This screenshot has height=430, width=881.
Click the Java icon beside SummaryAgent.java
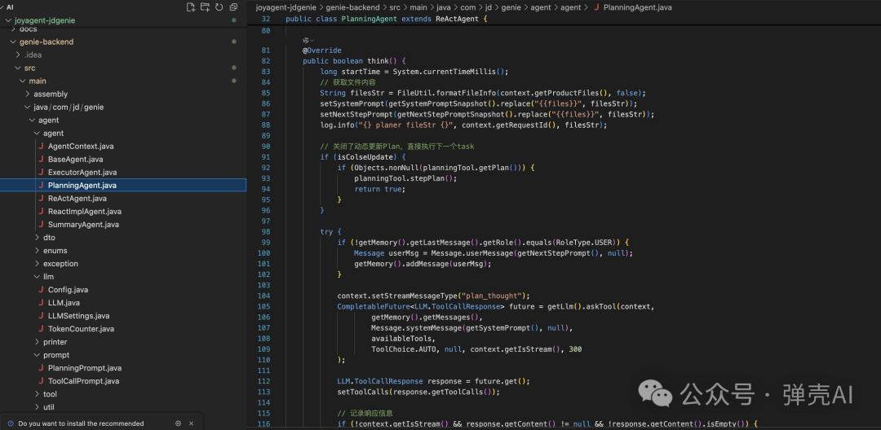click(41, 224)
